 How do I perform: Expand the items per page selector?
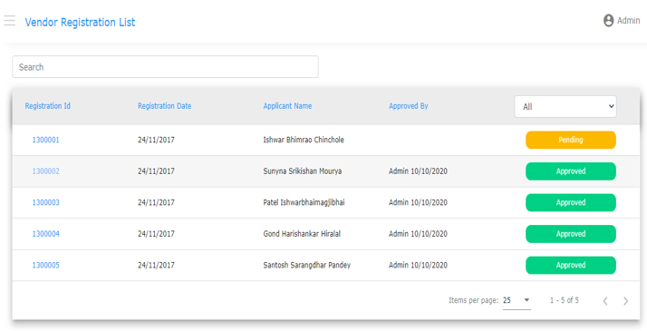(x=517, y=300)
